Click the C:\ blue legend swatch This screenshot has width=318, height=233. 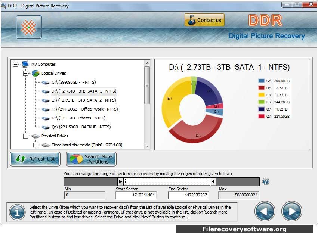click(261, 81)
